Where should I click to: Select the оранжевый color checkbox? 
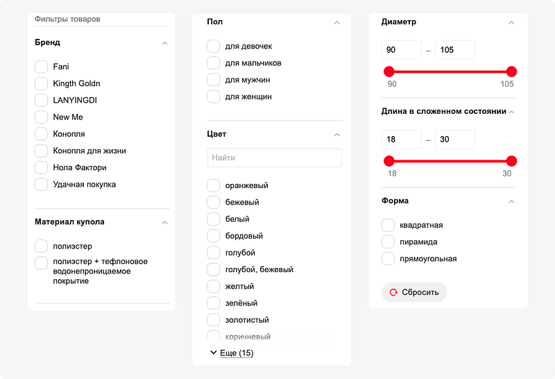point(214,185)
